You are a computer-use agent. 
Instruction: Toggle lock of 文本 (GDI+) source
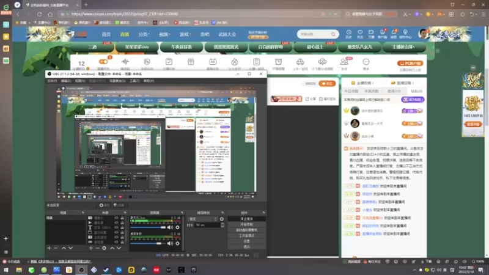click(122, 227)
